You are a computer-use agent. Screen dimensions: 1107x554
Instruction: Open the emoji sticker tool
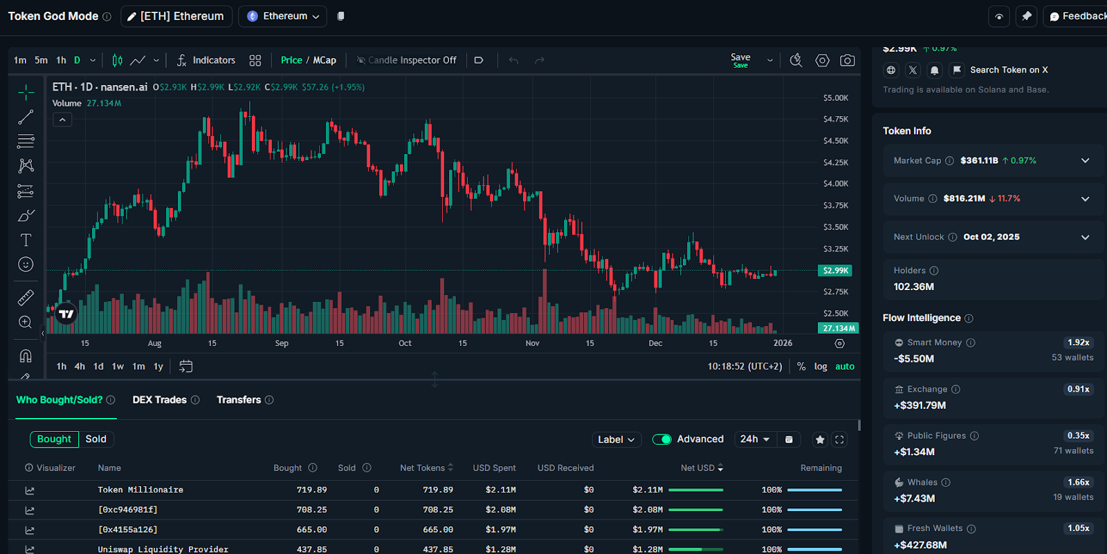[26, 265]
